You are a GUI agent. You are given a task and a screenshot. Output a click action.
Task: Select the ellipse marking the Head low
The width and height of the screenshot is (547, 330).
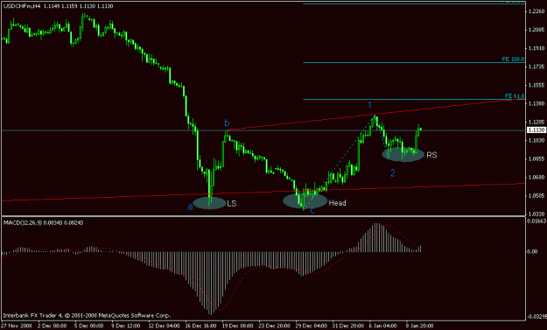tap(305, 200)
